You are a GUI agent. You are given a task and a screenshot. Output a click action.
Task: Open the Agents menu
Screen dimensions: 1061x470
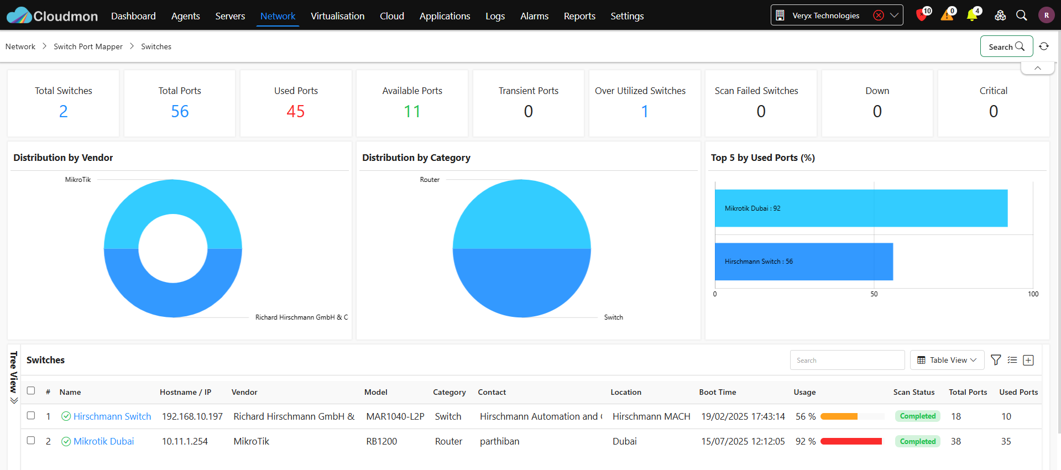(186, 16)
